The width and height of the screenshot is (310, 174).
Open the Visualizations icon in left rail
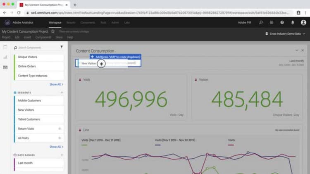tap(5, 57)
